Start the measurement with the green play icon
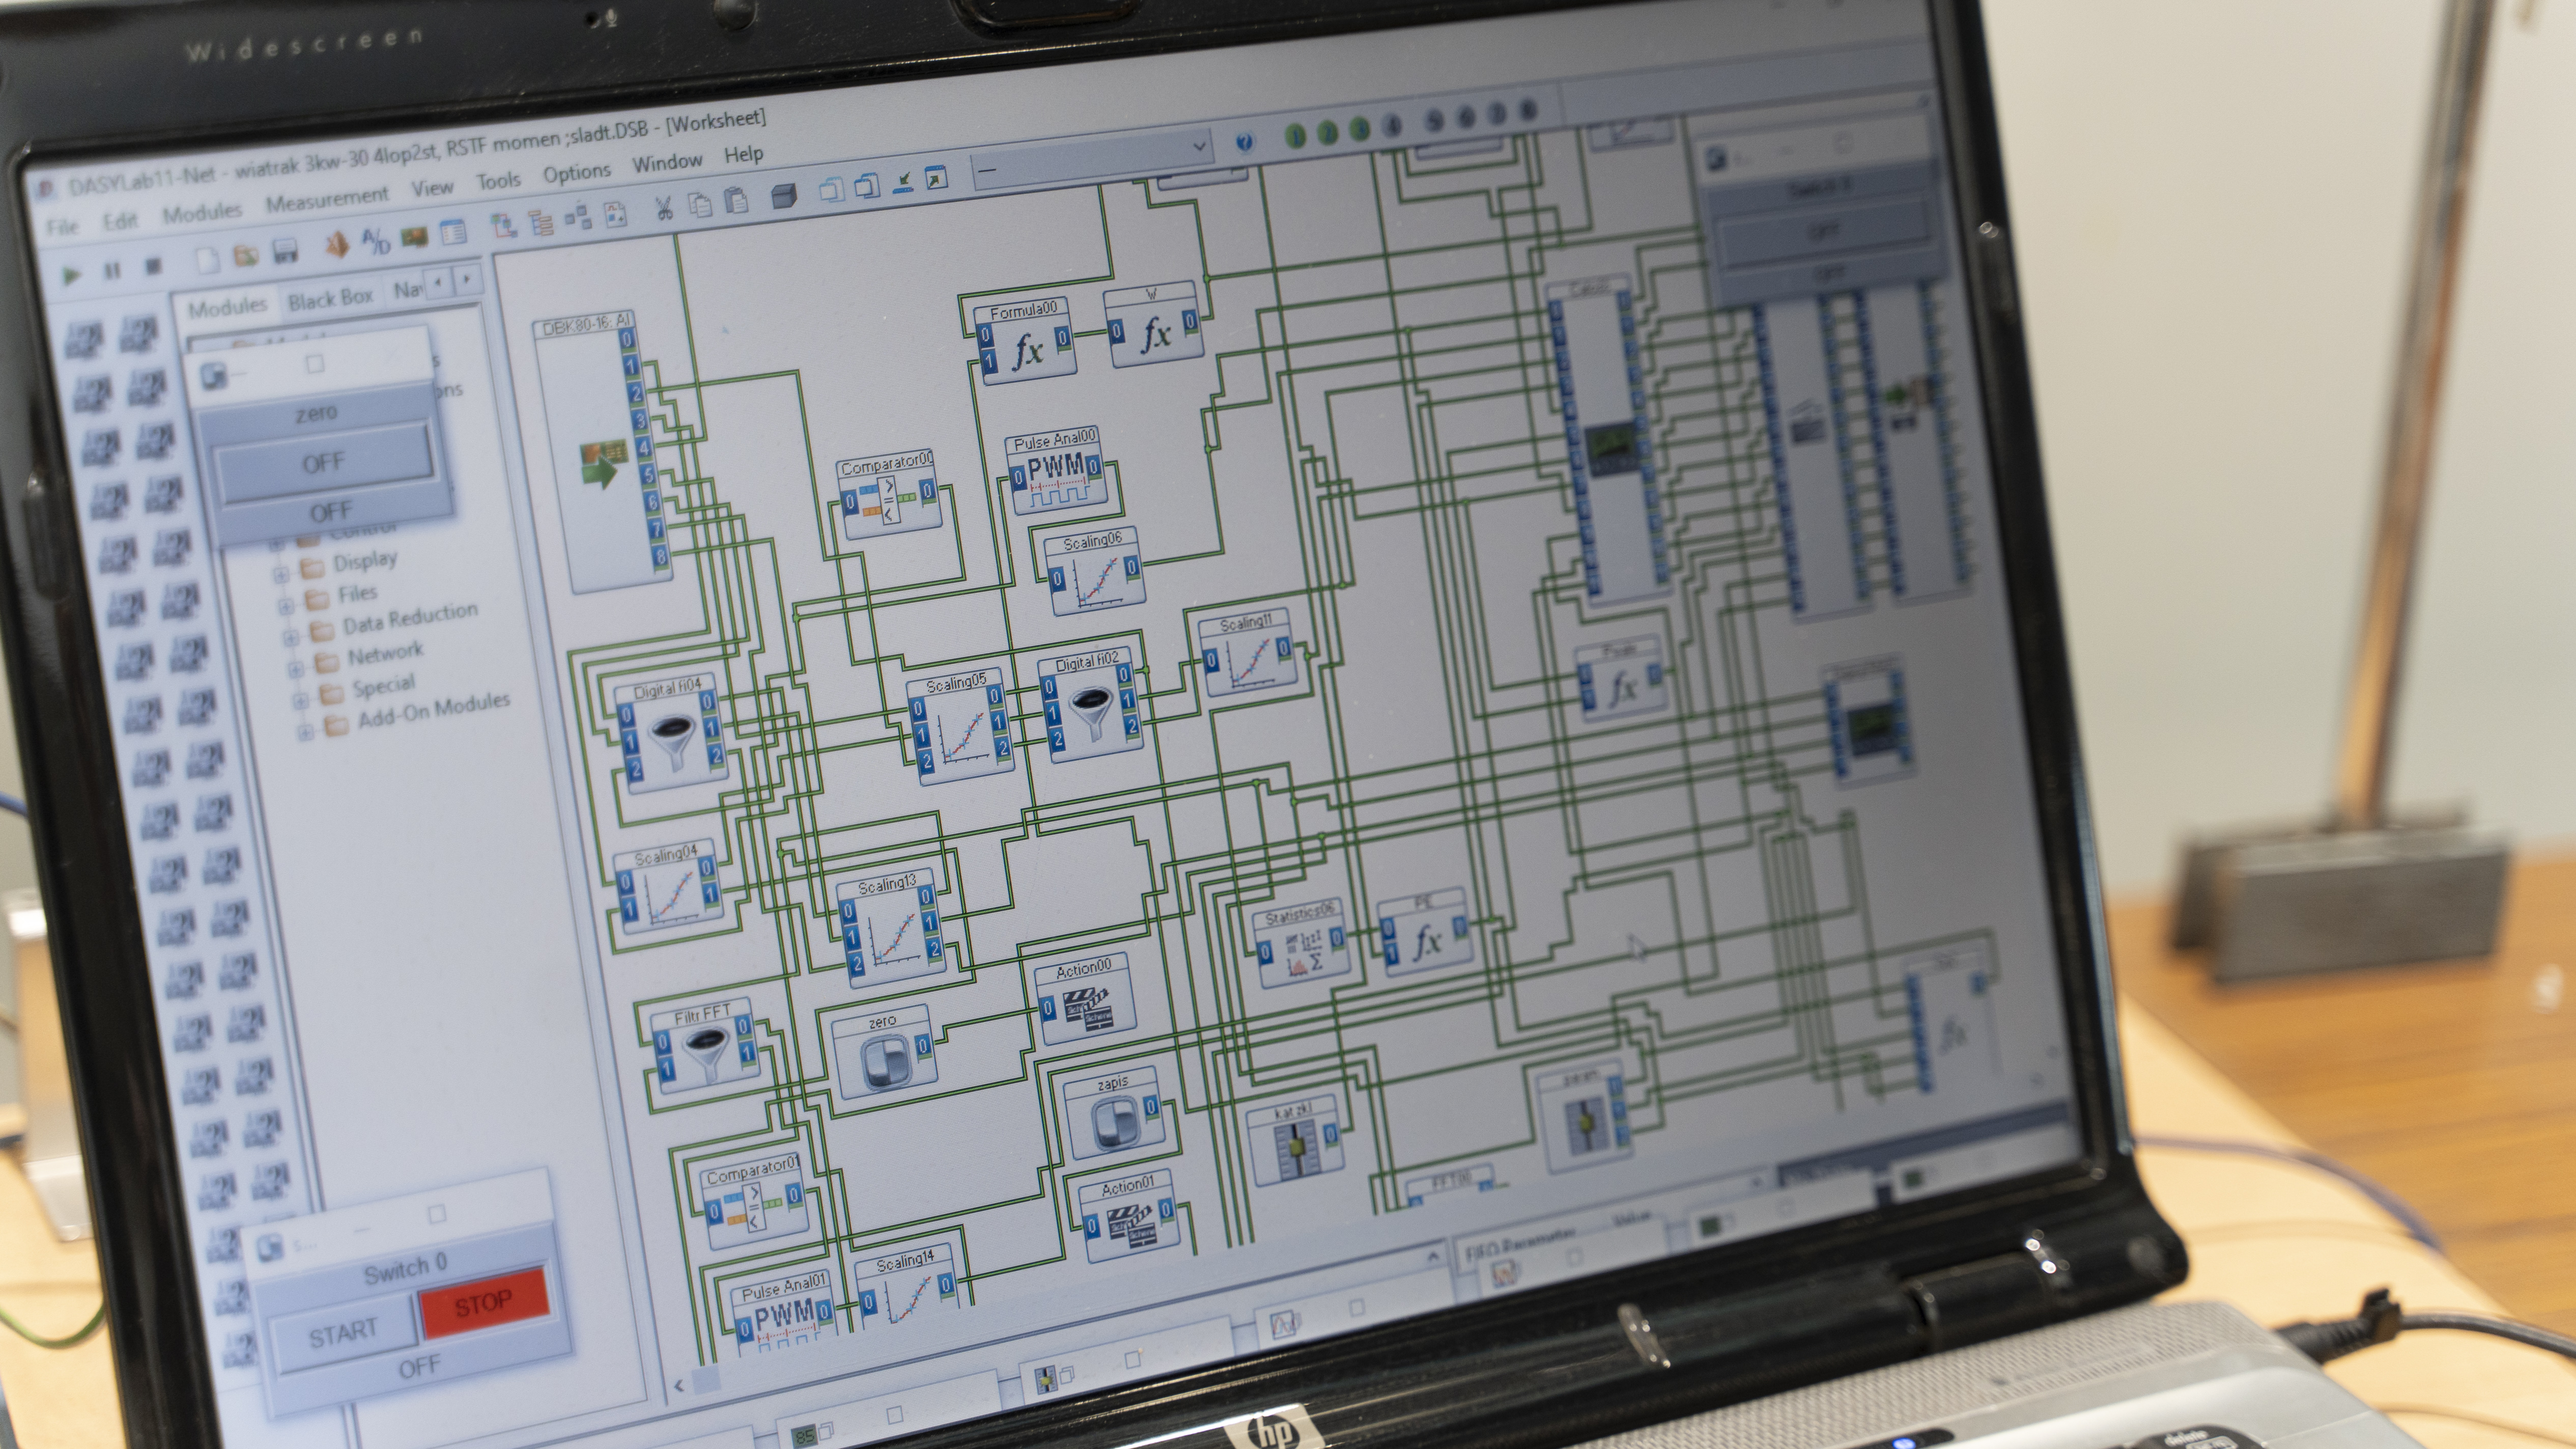This screenshot has width=2576, height=1449. (x=71, y=274)
